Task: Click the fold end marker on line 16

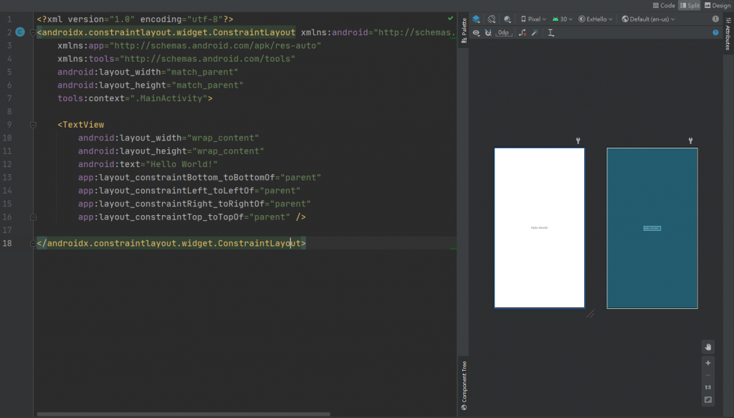Action: tap(33, 217)
